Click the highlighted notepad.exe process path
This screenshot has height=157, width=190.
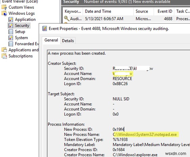pyautogui.click(x=145, y=134)
